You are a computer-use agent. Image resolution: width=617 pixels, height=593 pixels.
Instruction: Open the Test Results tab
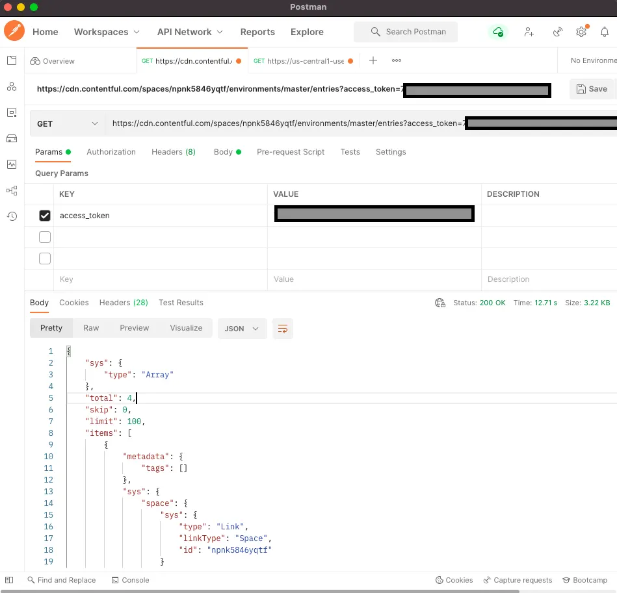tap(181, 303)
